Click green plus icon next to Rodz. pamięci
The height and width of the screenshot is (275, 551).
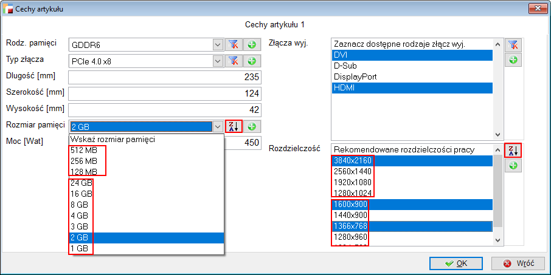(251, 44)
